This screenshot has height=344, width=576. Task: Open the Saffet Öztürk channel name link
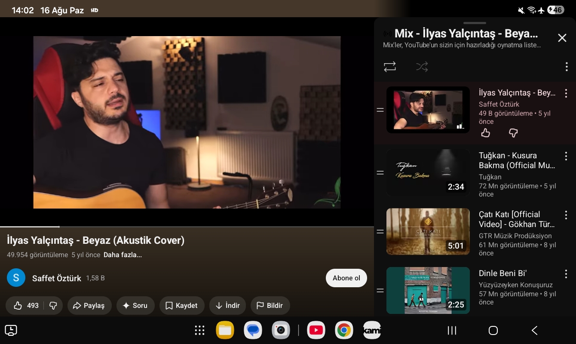click(57, 278)
